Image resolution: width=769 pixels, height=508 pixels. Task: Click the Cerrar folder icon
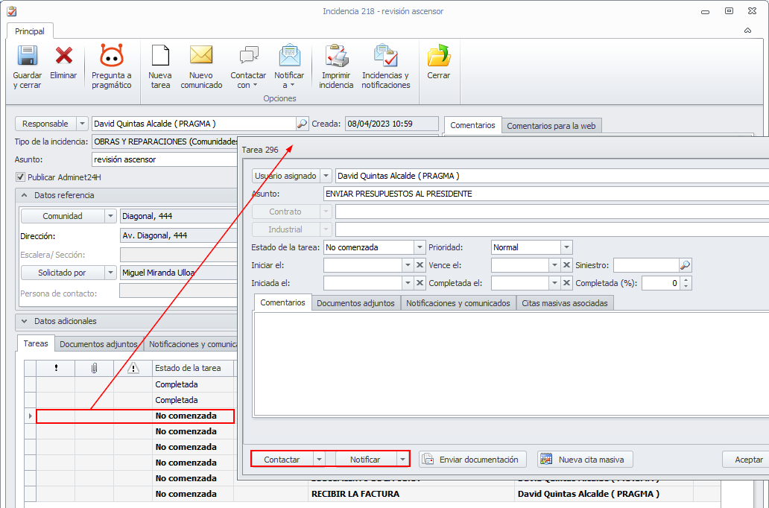[x=439, y=55]
